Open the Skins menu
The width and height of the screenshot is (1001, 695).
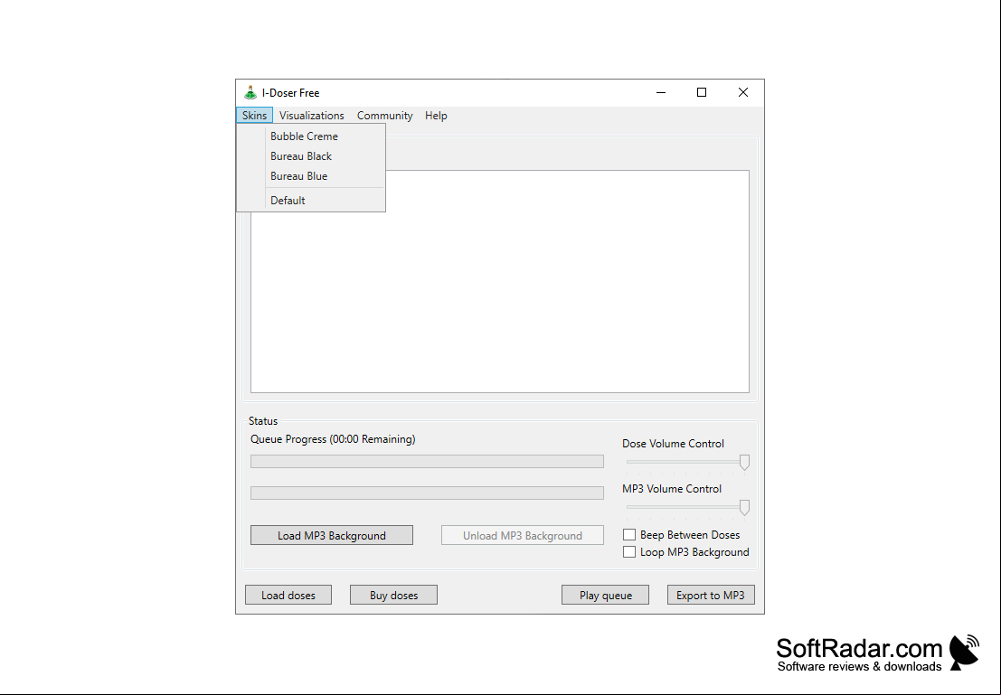click(x=254, y=116)
